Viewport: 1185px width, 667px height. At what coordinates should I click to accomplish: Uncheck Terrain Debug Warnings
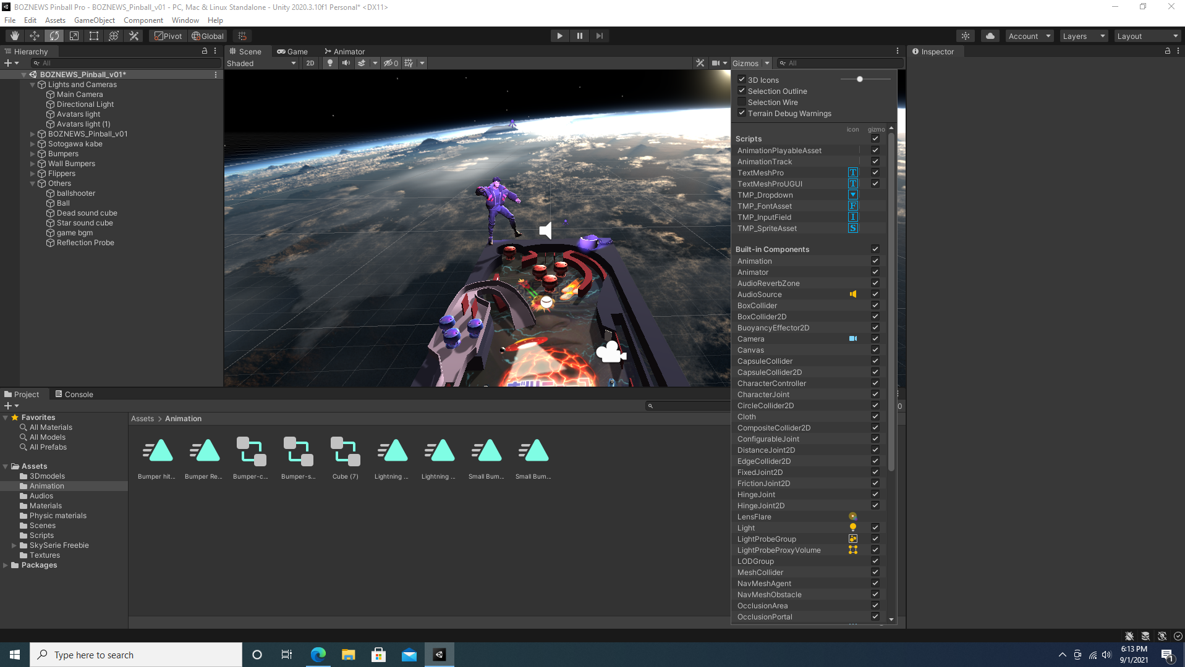click(x=742, y=113)
